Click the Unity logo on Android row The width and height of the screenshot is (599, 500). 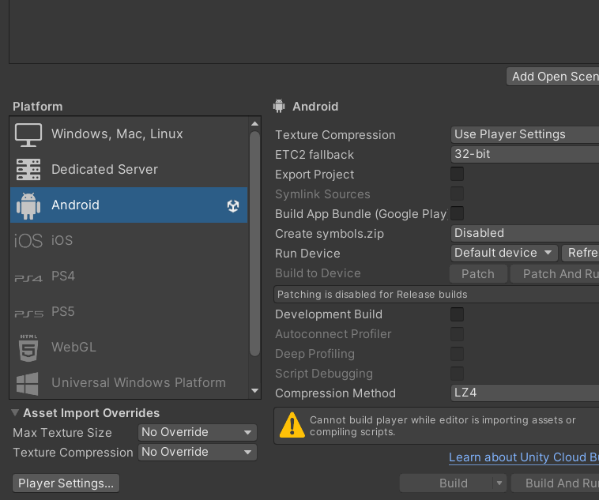click(233, 206)
